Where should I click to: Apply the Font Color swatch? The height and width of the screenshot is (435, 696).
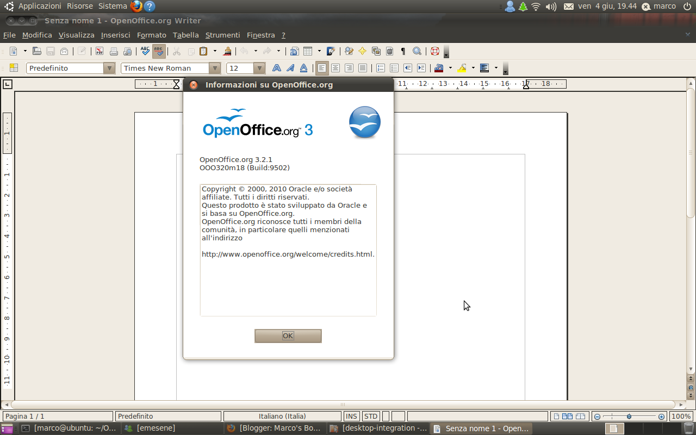[439, 68]
